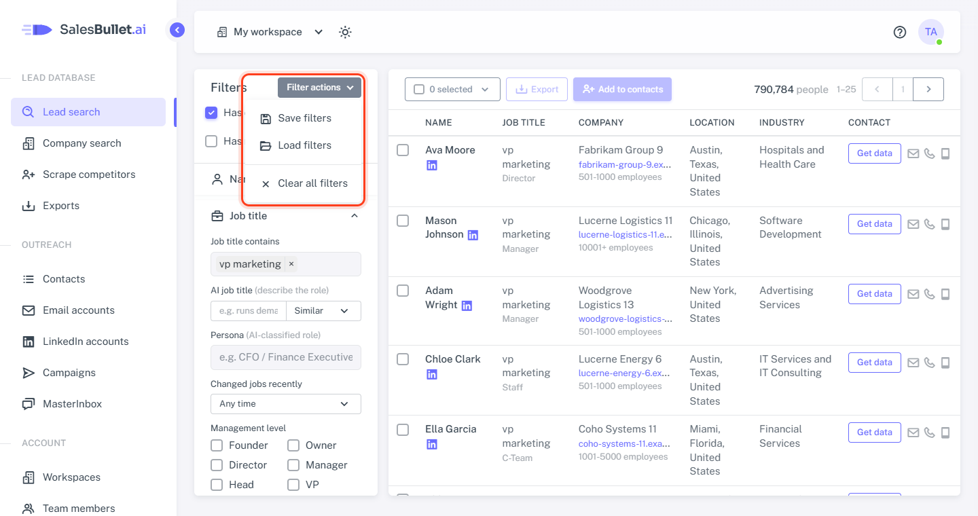Screen dimensions: 978x516
Task: Check the Owner management level box
Action: coord(293,445)
